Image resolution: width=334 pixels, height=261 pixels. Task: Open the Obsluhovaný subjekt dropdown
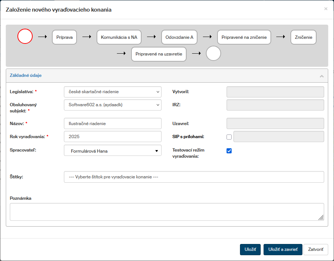[113, 105]
